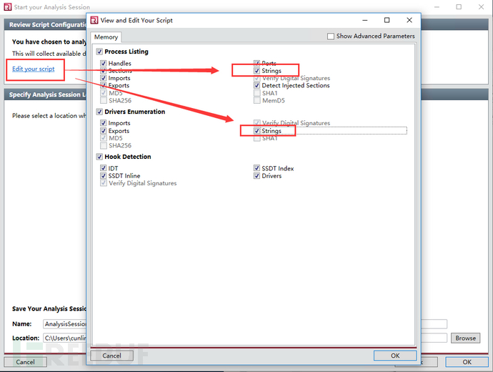
Task: Enable SHA256 under Drivers Enumeration
Action: pyautogui.click(x=103, y=145)
